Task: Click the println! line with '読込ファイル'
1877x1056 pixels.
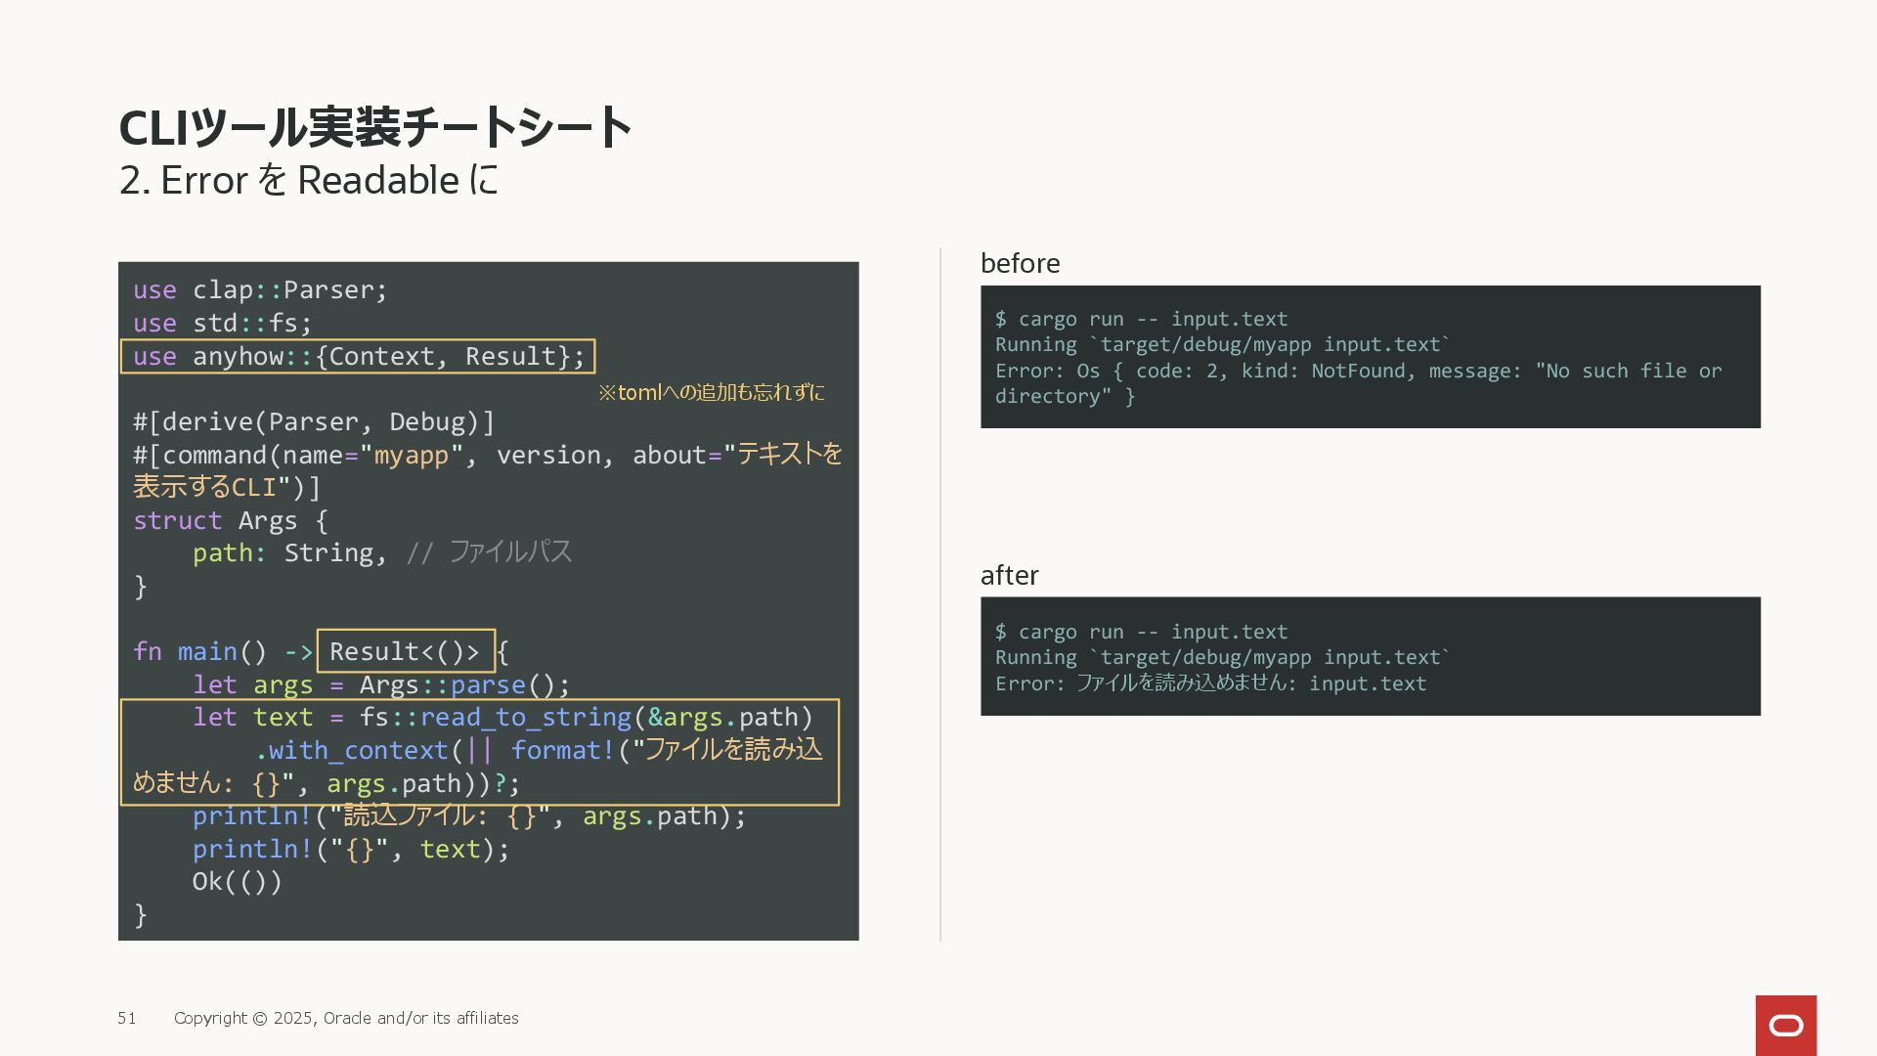Action: [469, 816]
